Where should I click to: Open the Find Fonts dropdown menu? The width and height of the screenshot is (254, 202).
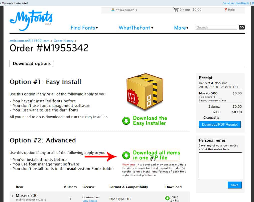tap(84, 28)
